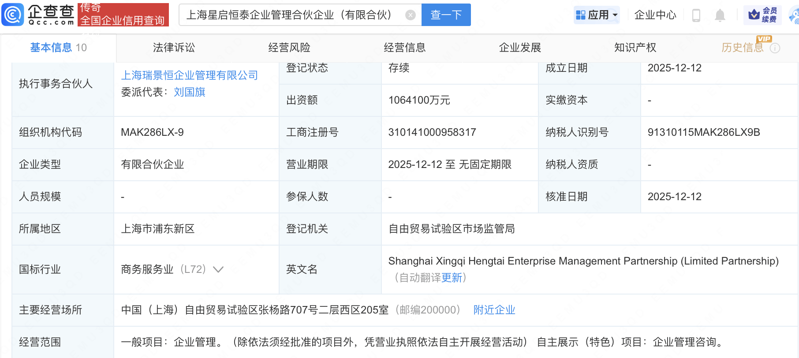This screenshot has width=799, height=358.
Task: Click the red 全国企业信用查询 banner
Action: (123, 15)
